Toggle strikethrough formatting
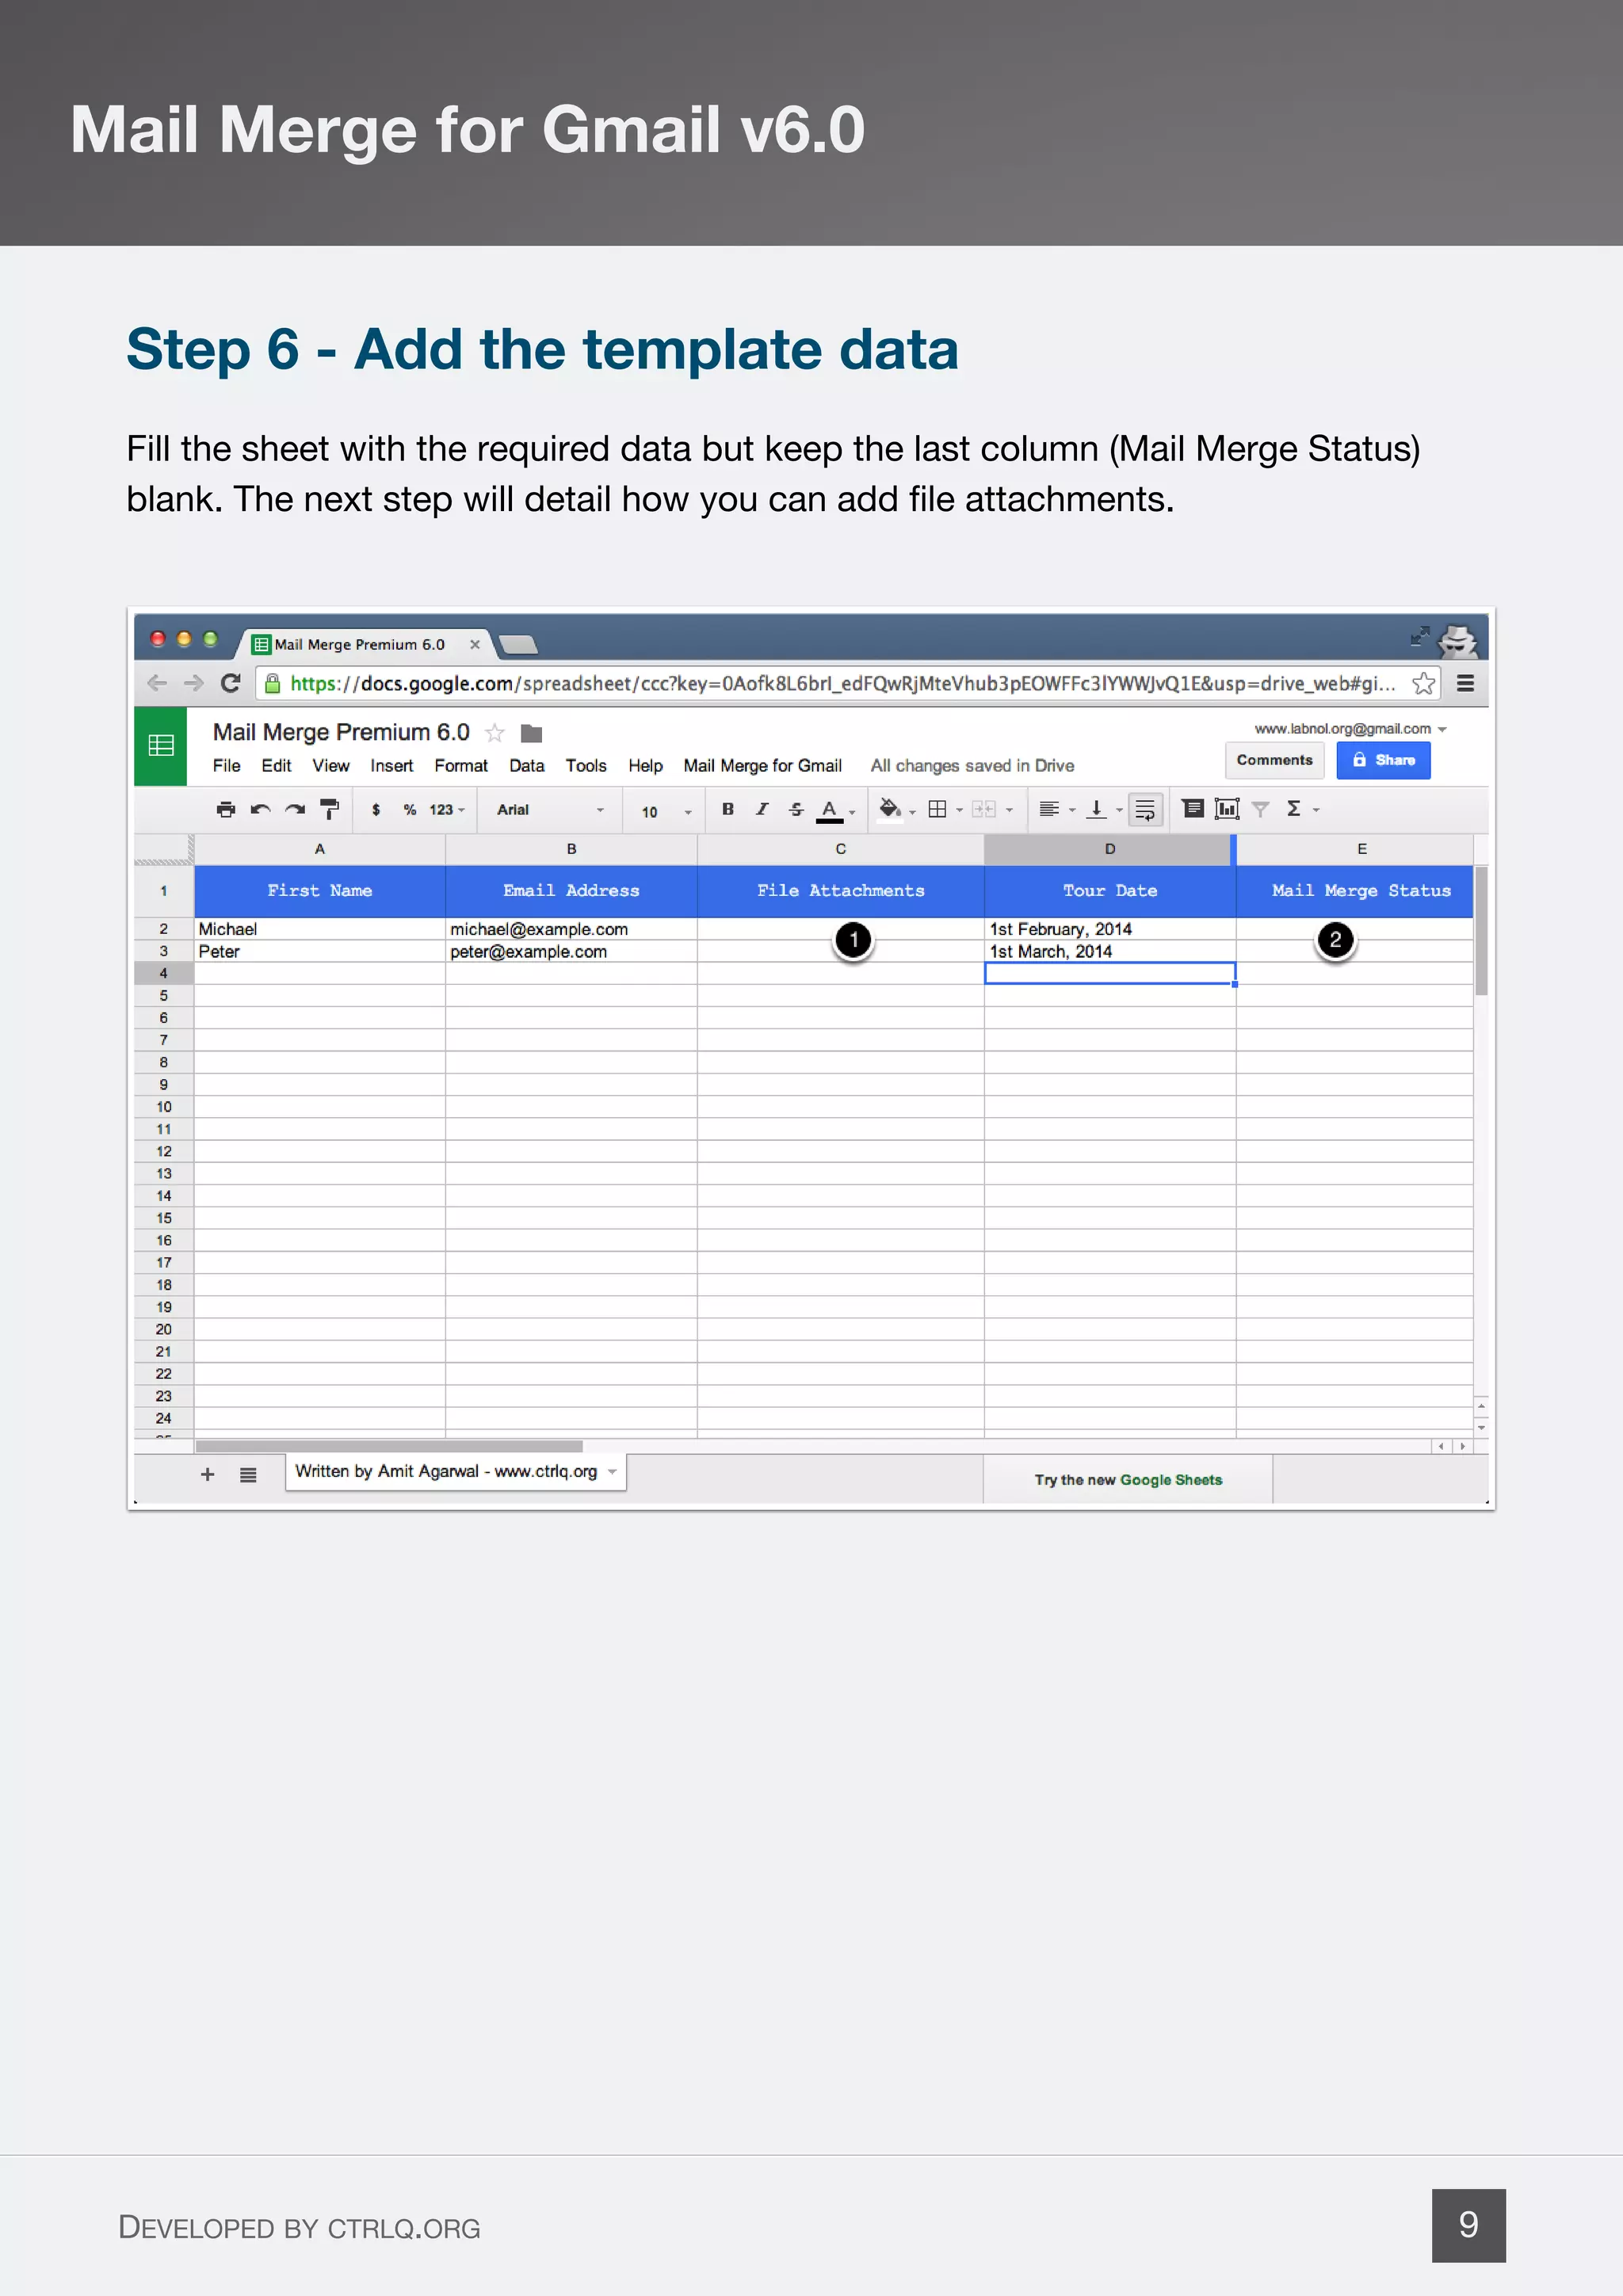 (796, 809)
